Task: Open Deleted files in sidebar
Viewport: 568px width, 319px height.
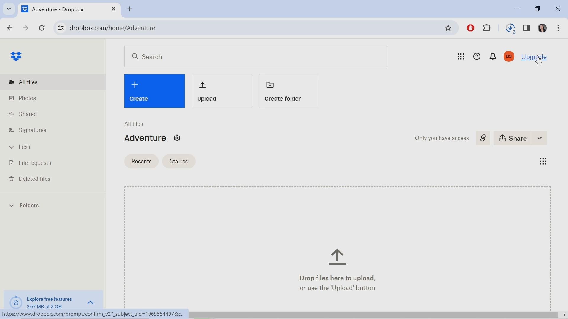Action: coord(34,179)
